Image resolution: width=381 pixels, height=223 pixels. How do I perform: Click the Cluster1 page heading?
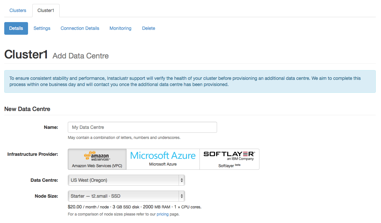pos(26,55)
